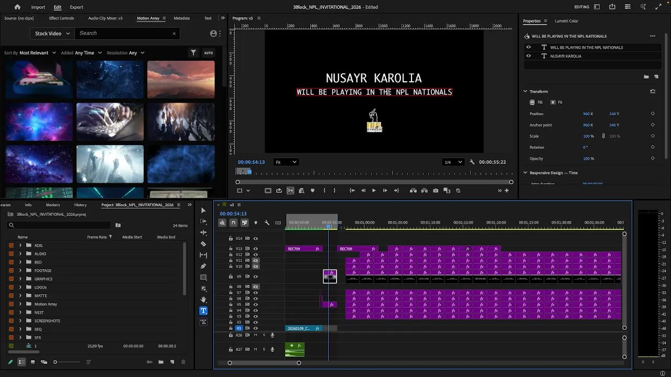The width and height of the screenshot is (671, 377).
Task: Play the Program monitor sequence
Action: (x=374, y=191)
